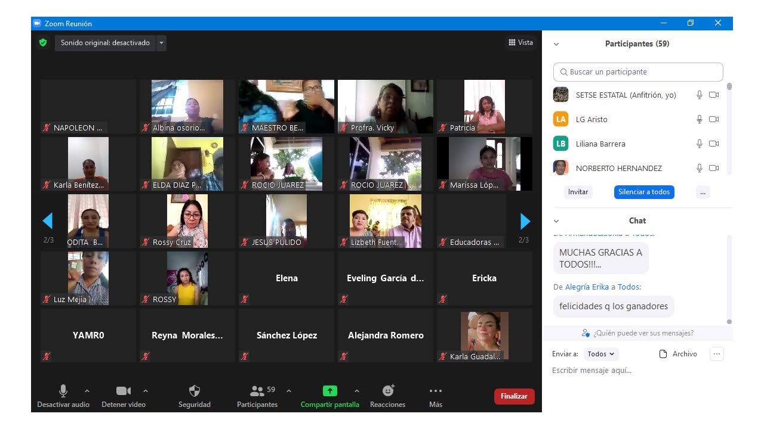Click Liliana Barrera green LB avatar
Viewport: 764px width, 429px height.
560,144
